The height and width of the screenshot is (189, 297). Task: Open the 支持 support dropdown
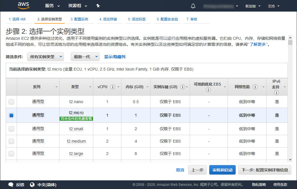(x=274, y=6)
